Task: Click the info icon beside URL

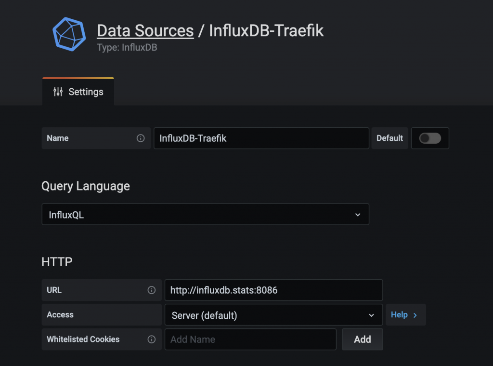Action: click(x=152, y=290)
